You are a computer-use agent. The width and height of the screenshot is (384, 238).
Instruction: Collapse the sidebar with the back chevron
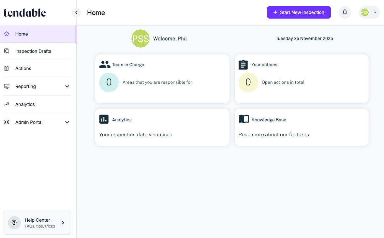click(x=76, y=13)
